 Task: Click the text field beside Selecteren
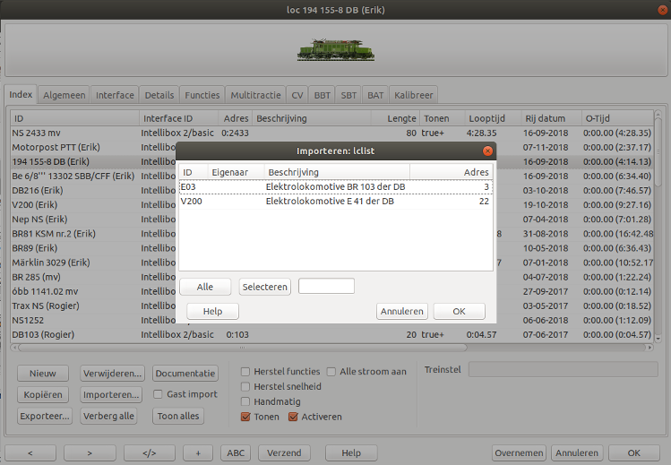click(326, 287)
